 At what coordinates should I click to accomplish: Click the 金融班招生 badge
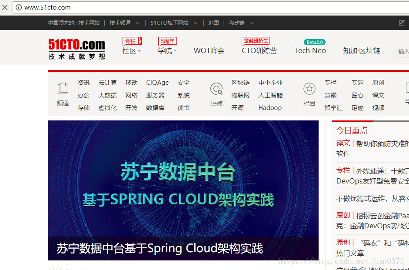256,41
